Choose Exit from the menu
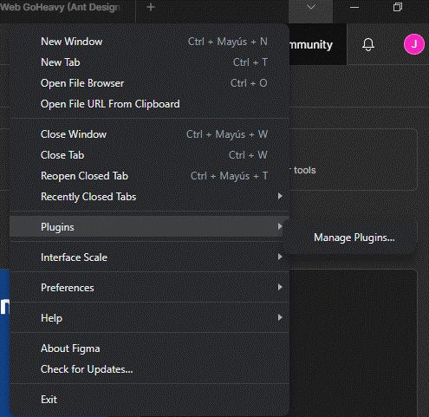 (149, 400)
